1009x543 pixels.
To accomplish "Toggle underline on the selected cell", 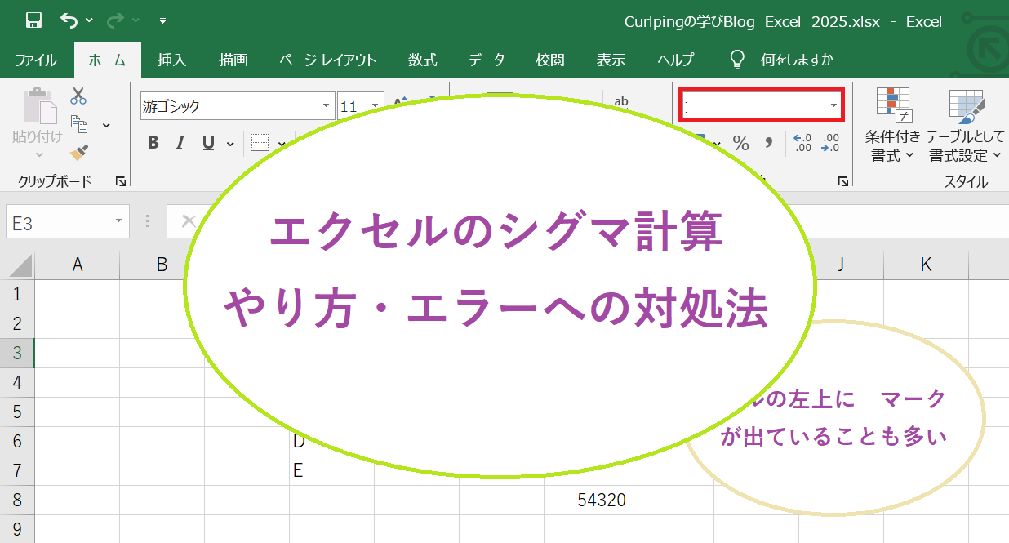I will tap(208, 142).
